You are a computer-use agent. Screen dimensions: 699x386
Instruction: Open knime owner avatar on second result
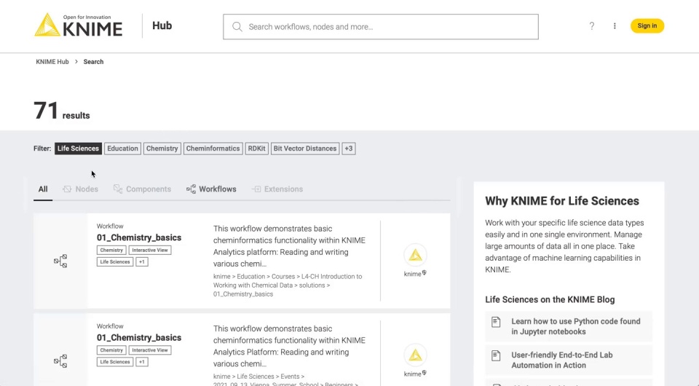(415, 355)
